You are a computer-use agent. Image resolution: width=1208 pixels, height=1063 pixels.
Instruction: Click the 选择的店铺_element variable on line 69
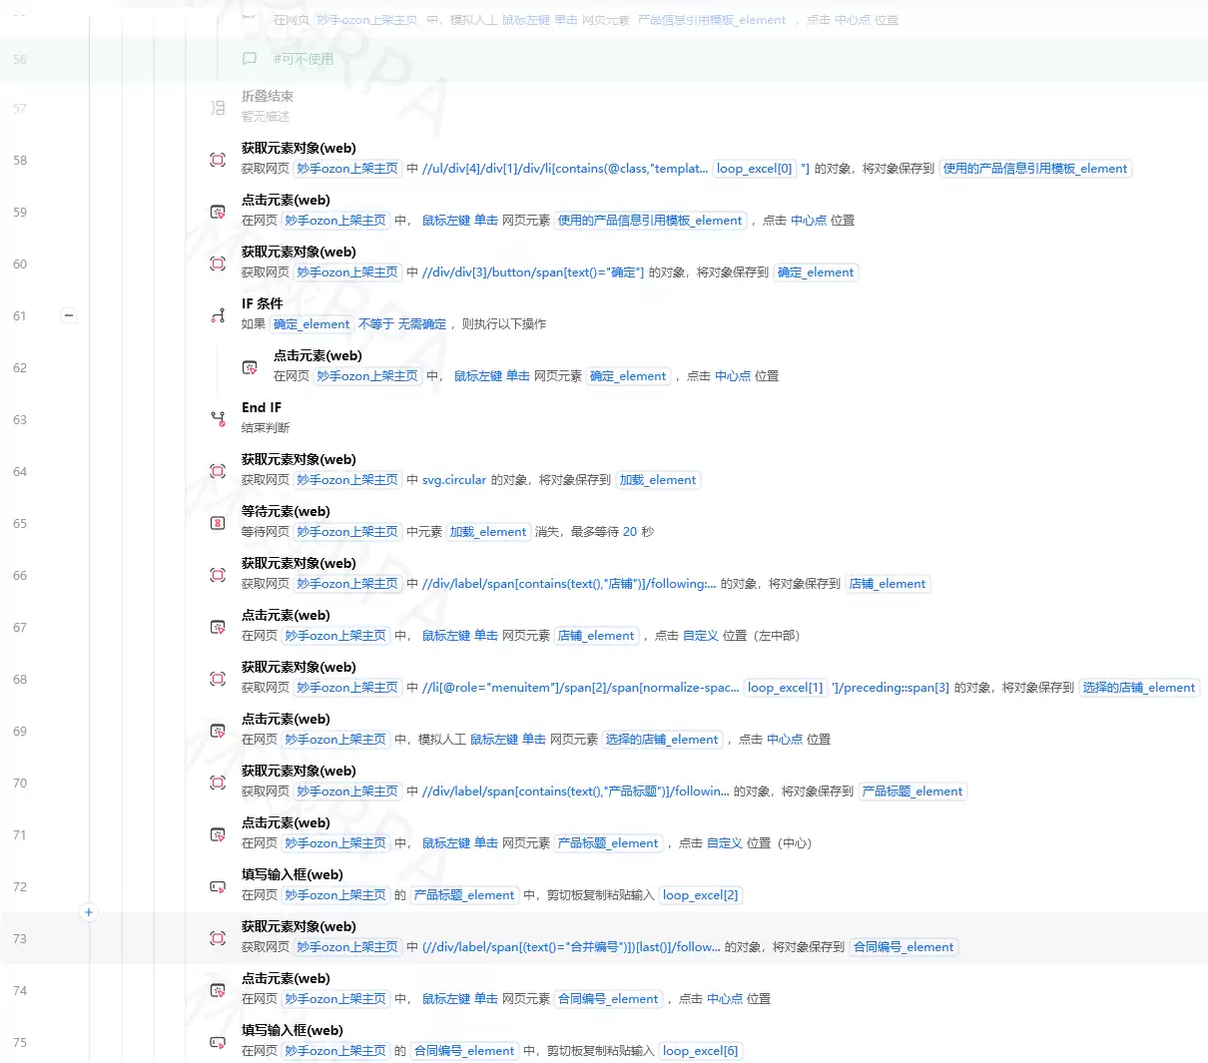[662, 740]
